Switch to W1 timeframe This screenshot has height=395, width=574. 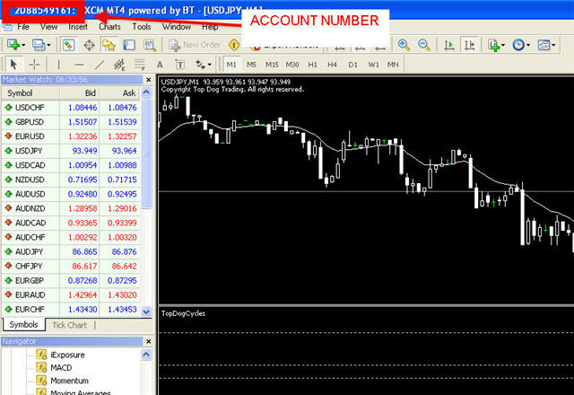point(373,65)
